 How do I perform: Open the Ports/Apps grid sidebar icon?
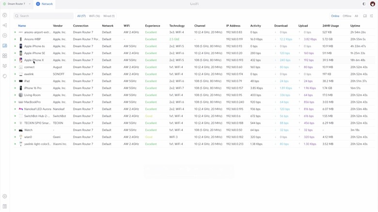[4, 56]
